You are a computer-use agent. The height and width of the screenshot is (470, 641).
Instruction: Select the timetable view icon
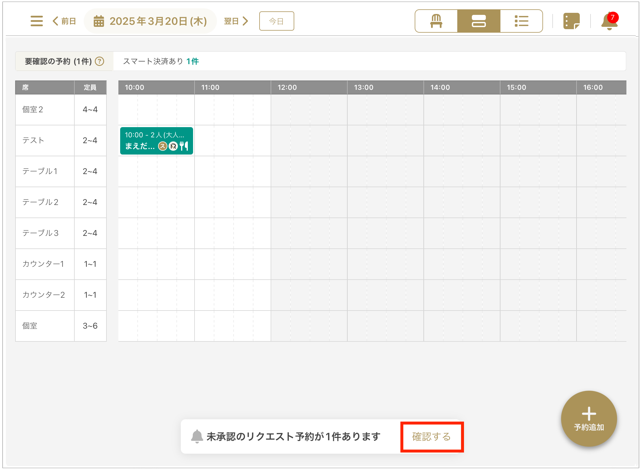point(479,21)
